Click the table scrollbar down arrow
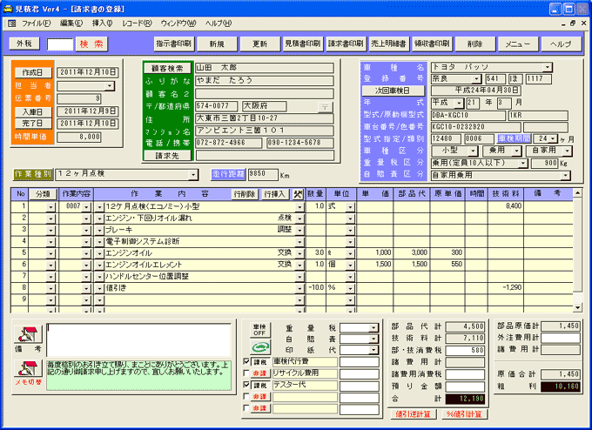This screenshot has width=592, height=430. pyautogui.click(x=577, y=307)
